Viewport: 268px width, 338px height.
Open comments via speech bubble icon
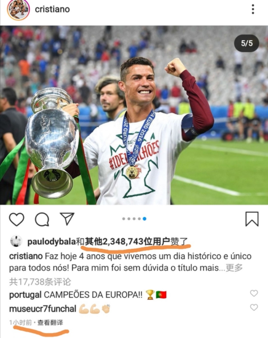coord(42,219)
